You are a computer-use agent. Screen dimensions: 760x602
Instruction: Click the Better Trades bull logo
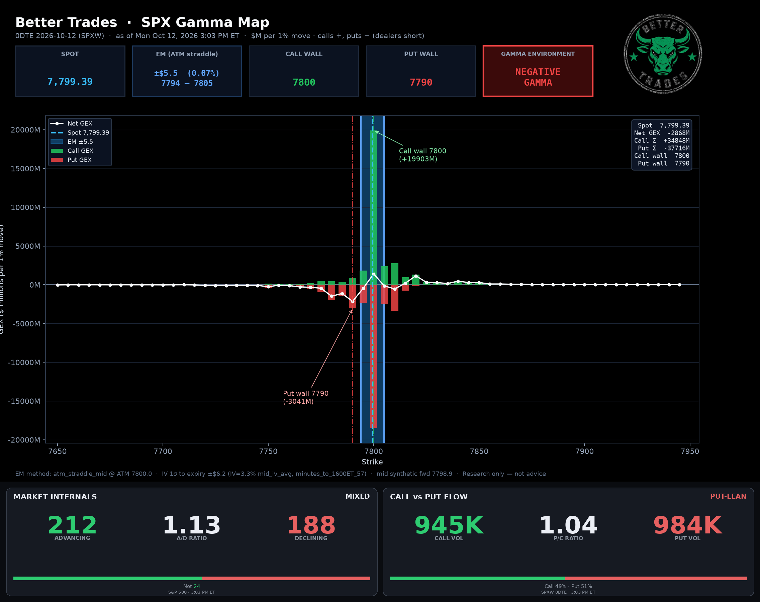663,54
